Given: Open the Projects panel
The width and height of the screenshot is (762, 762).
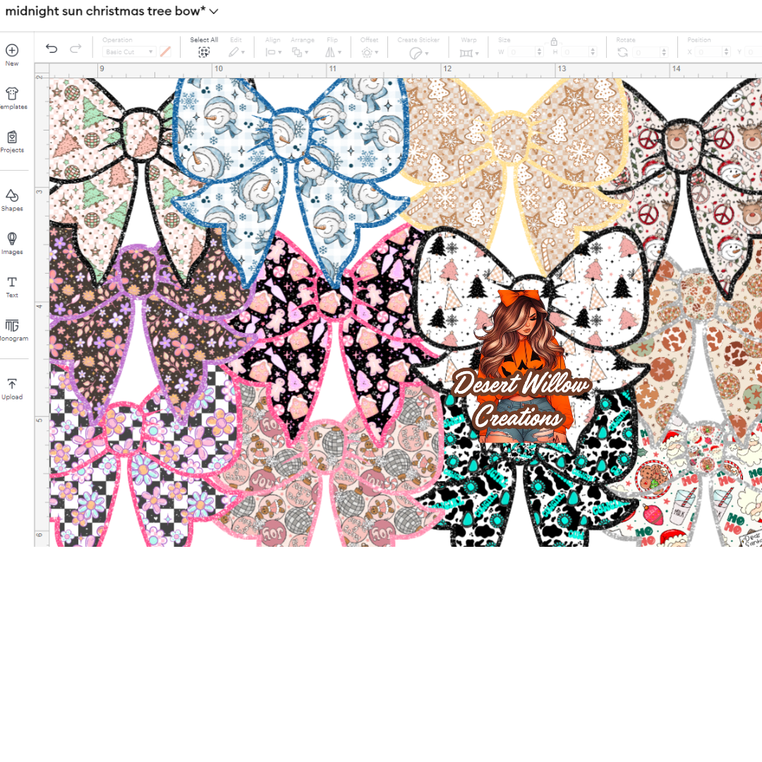Looking at the screenshot, I should [x=12, y=138].
